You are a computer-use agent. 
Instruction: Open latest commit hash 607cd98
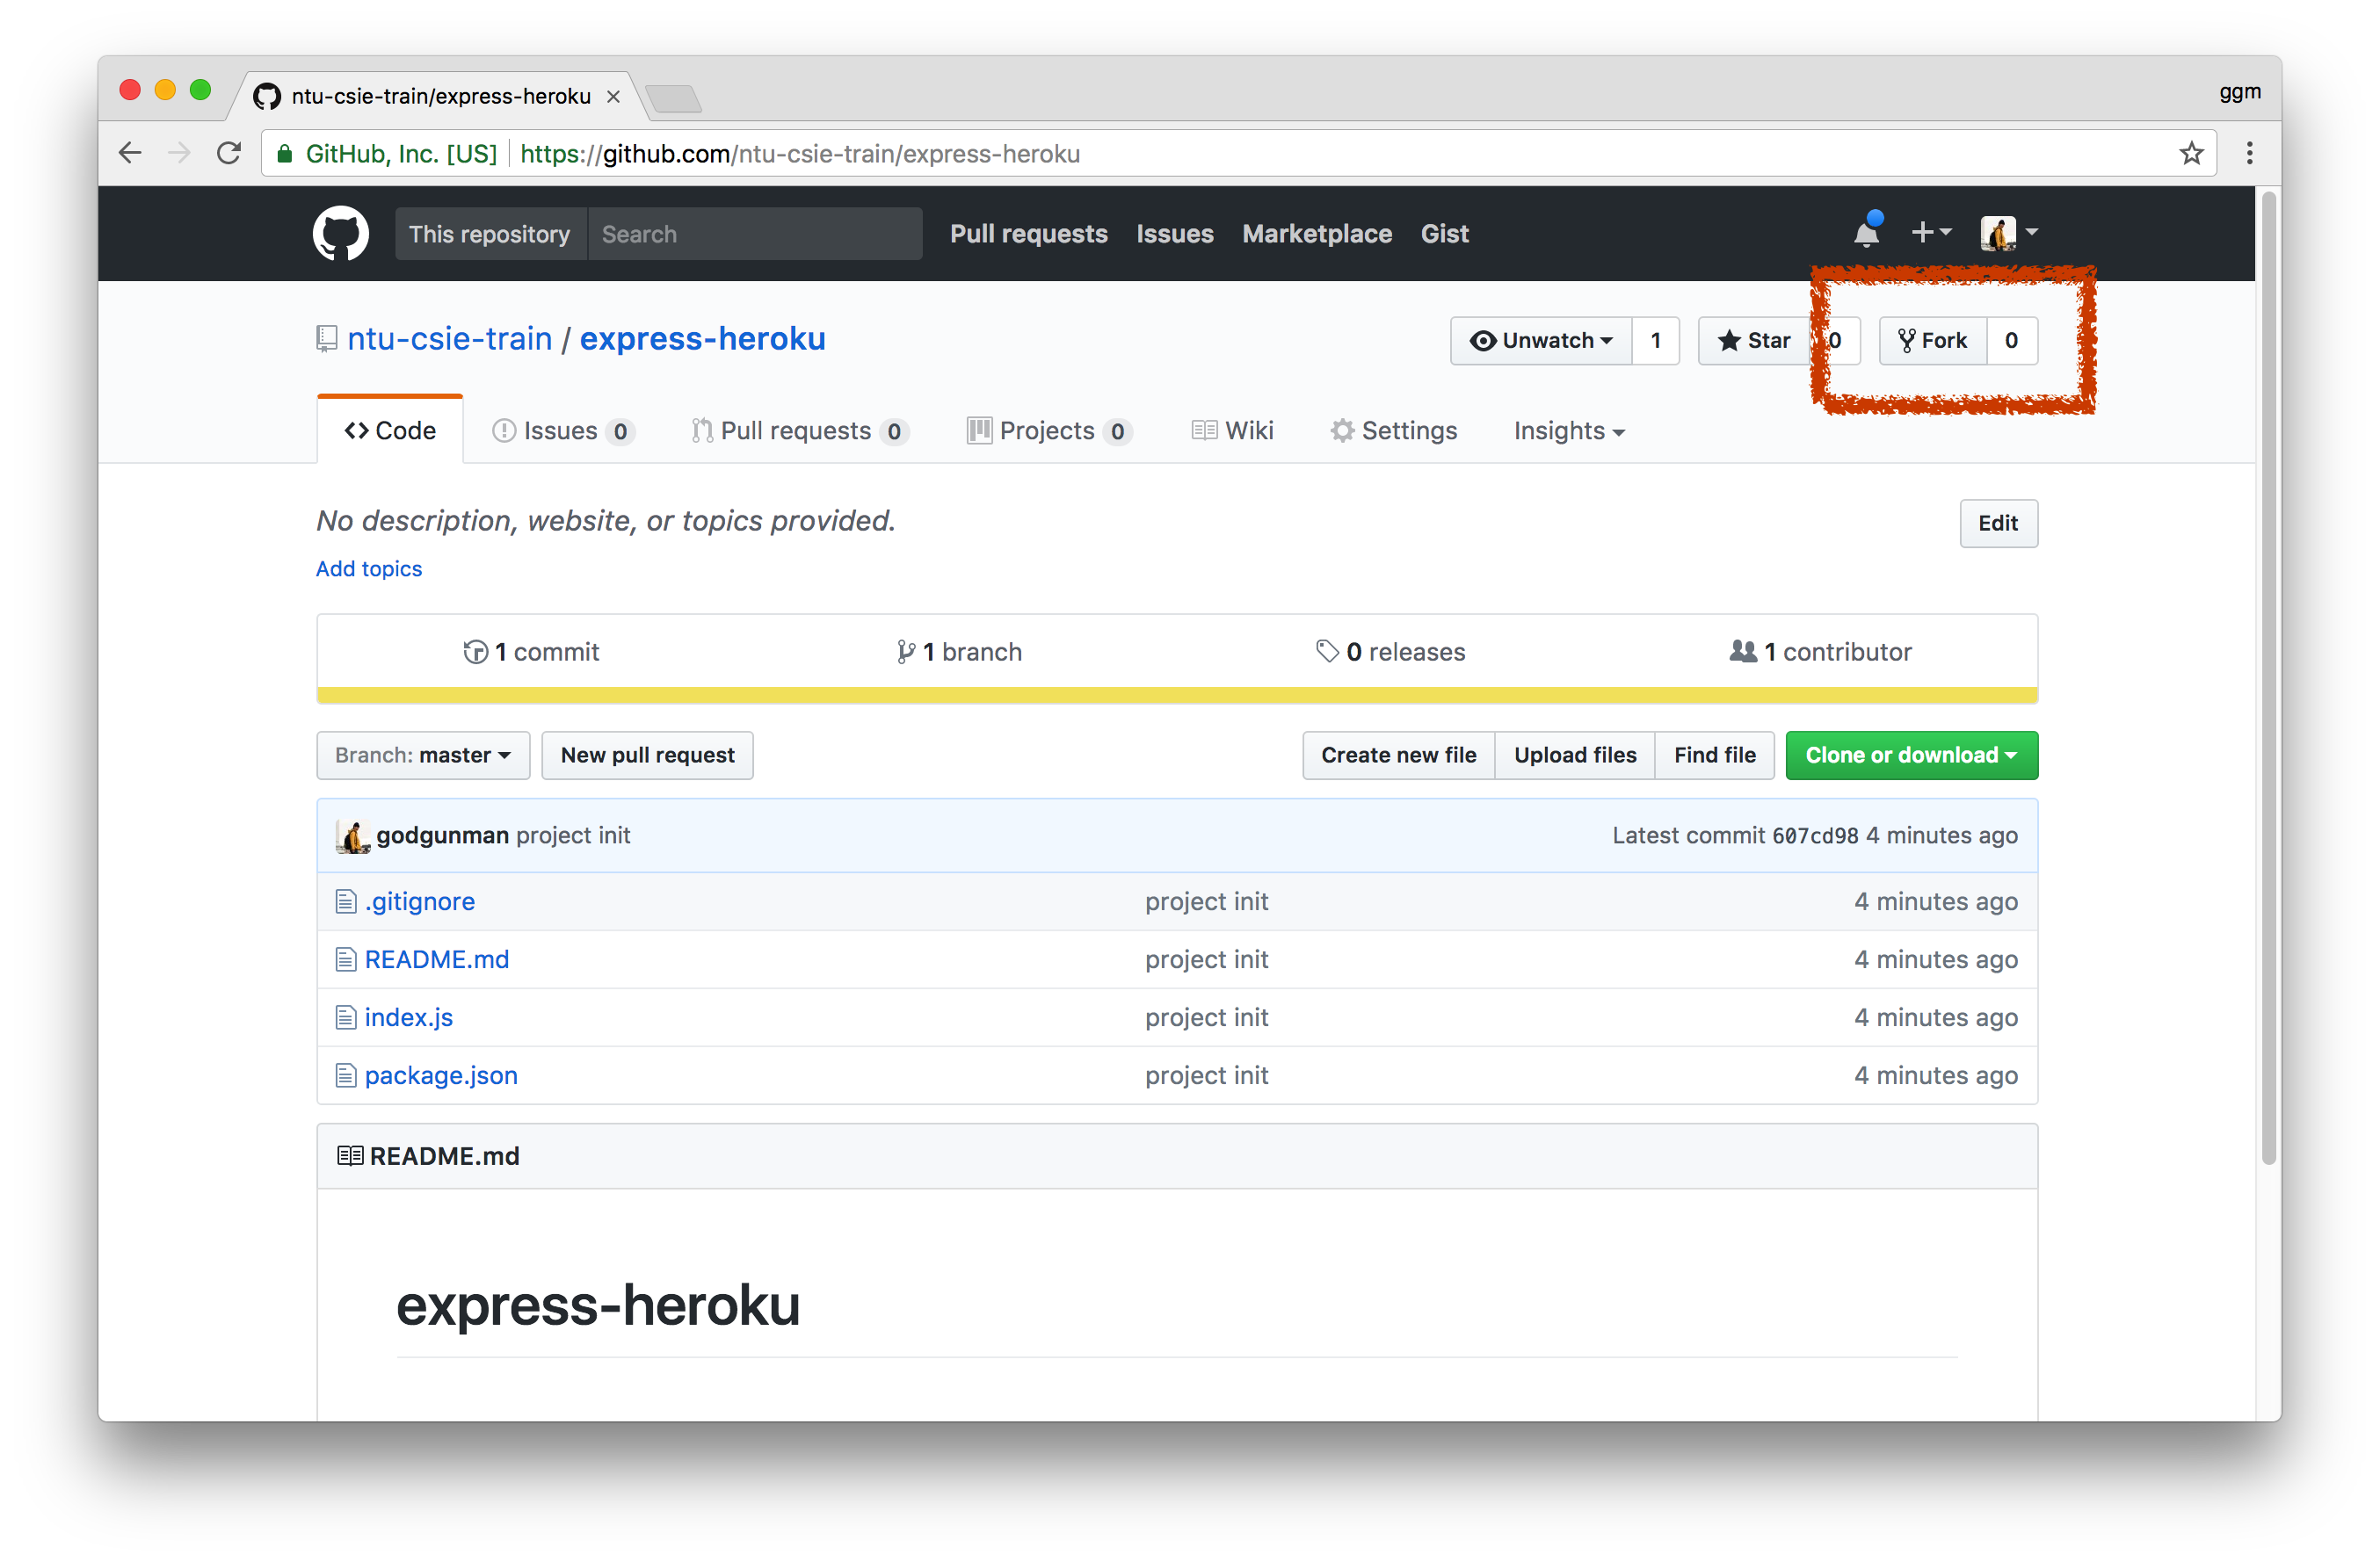[1815, 835]
